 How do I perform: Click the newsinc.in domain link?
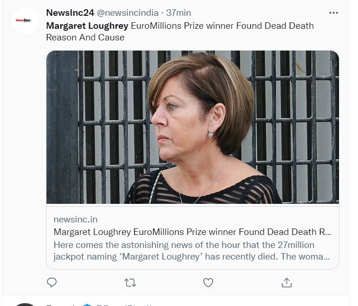coord(76,219)
